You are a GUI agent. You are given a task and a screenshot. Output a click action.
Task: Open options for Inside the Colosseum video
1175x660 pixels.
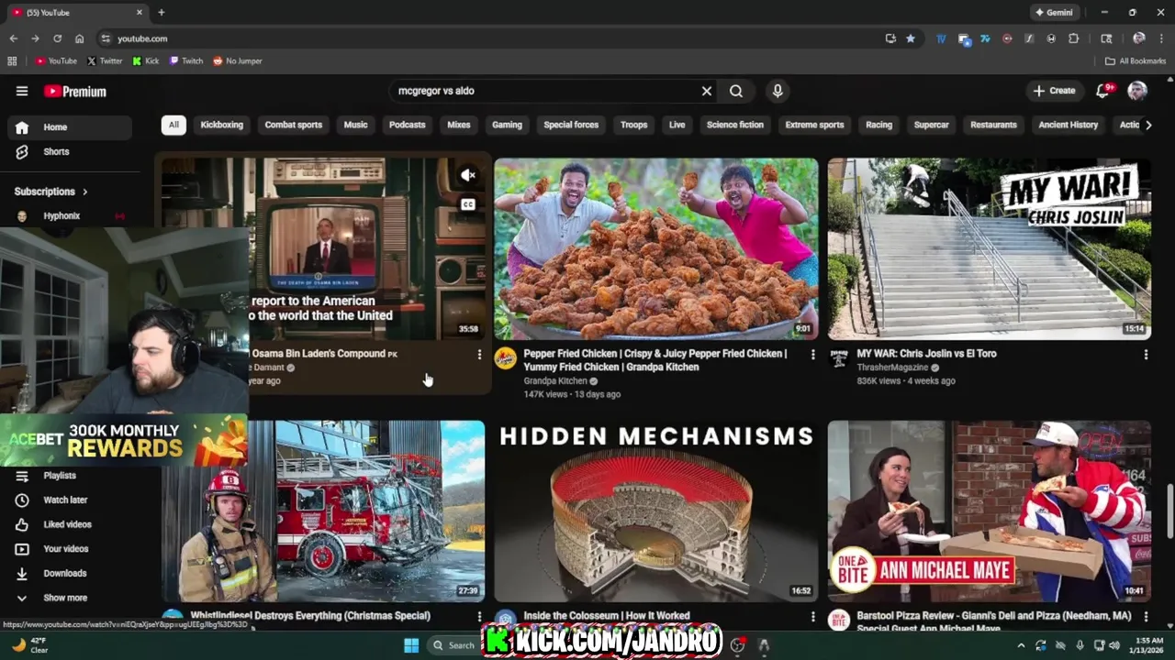pos(812,617)
